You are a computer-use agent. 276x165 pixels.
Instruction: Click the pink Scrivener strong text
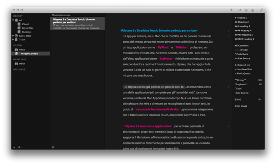pos(166,59)
